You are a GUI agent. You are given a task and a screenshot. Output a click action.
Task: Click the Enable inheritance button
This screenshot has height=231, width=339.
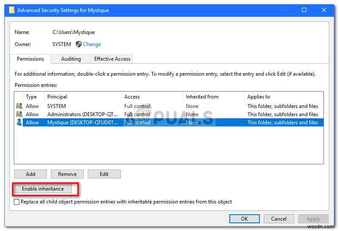tap(43, 189)
